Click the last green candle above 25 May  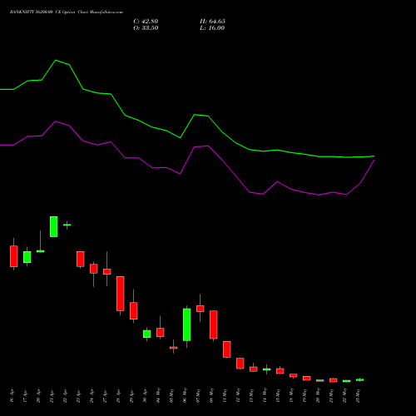click(360, 379)
